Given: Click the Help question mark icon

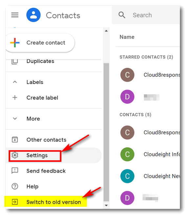Looking at the screenshot, I should tap(15, 186).
